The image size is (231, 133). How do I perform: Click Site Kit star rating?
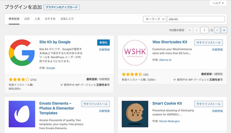pyautogui.click(x=19, y=80)
